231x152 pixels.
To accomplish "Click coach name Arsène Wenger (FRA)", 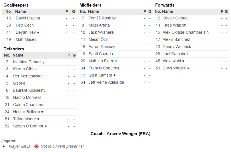I will [x=128, y=134].
